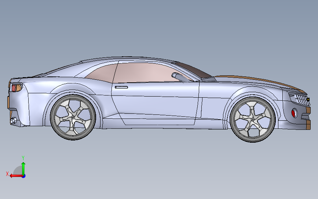Select the exhaust tip on rear bumper

pyautogui.click(x=13, y=120)
